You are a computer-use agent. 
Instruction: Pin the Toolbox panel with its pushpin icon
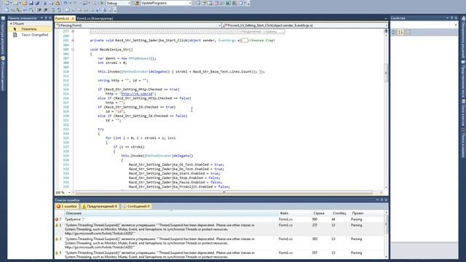45,18
